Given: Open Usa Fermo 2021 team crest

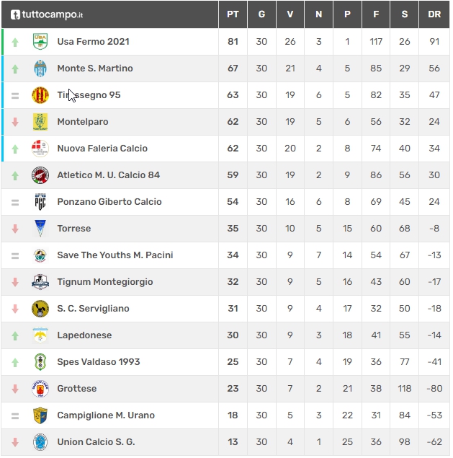Looking at the screenshot, I should (40, 42).
